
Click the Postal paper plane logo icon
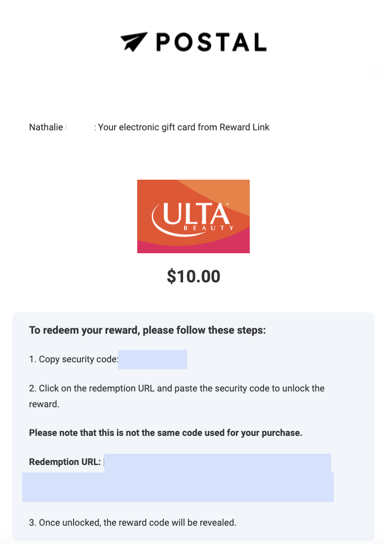134,42
